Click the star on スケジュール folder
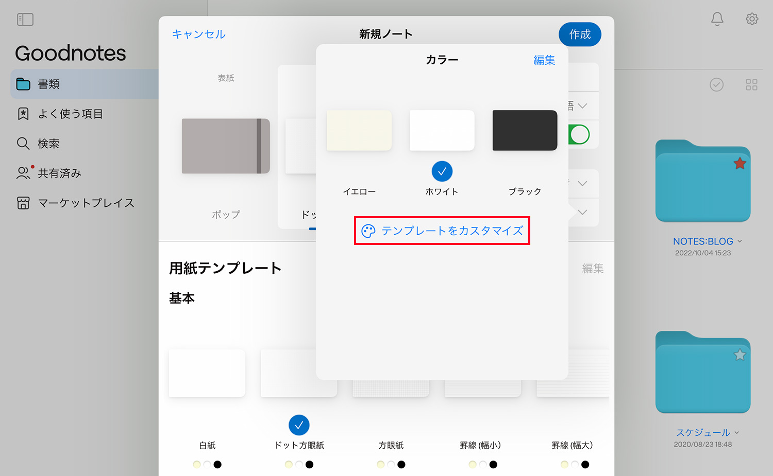773x476 pixels. [x=740, y=355]
